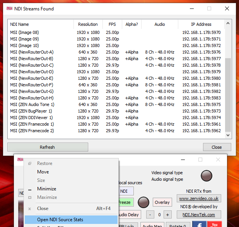Sort by NDI Name column header

tap(41, 24)
